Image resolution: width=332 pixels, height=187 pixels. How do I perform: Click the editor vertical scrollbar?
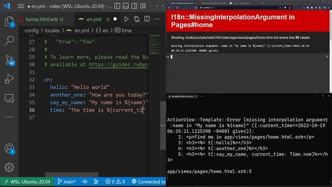tap(163, 125)
